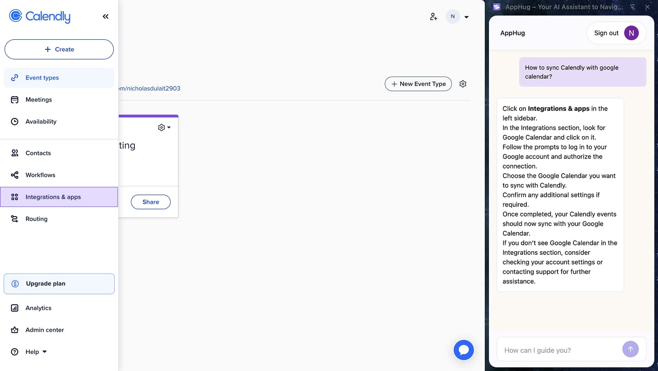Go to Contacts page
This screenshot has height=371, width=658.
[x=59, y=153]
